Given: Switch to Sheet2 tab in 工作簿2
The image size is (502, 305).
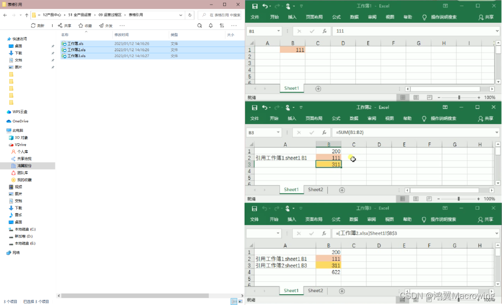Looking at the screenshot, I should (x=316, y=190).
